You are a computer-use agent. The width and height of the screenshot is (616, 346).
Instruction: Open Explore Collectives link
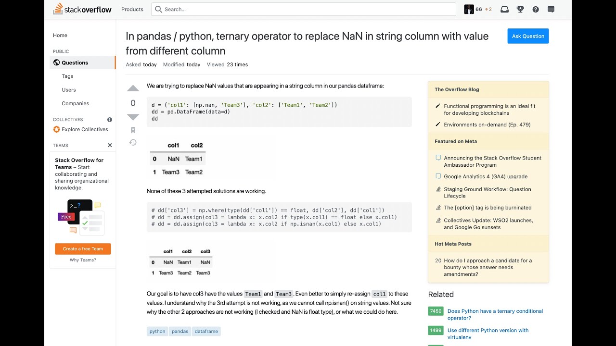click(x=85, y=129)
